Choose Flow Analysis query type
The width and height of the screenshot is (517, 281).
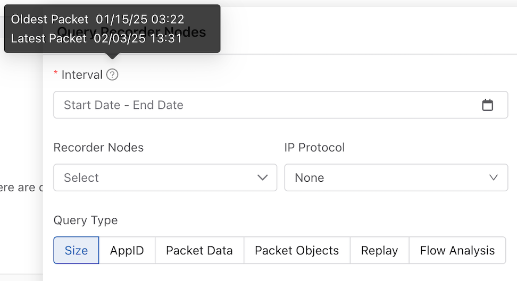[457, 250]
